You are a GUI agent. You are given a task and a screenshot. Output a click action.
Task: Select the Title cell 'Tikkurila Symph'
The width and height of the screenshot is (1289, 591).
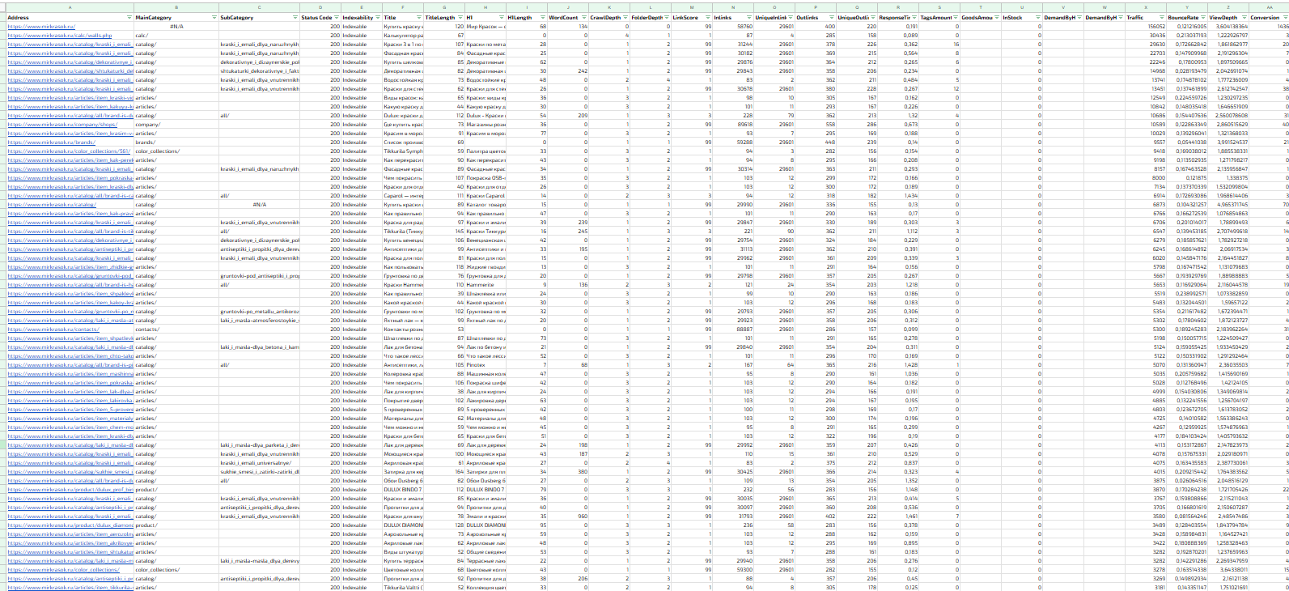[x=403, y=151]
